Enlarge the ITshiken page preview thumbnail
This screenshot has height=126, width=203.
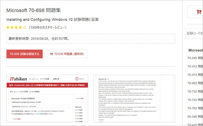pos(47,98)
